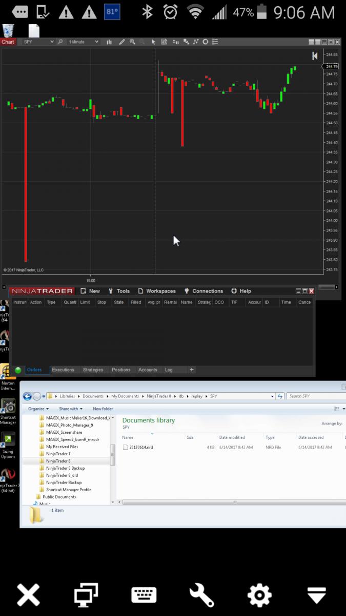The width and height of the screenshot is (346, 616).
Task: Open the Help menu in NinjaTrader
Action: [x=241, y=291]
